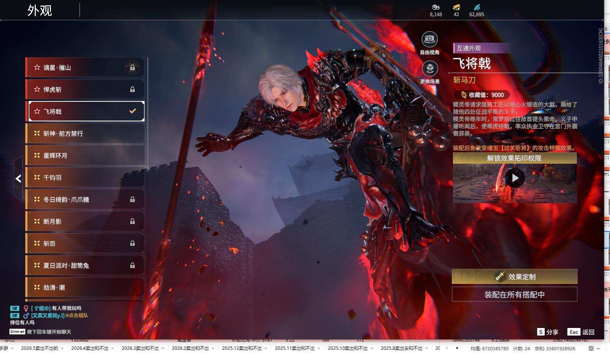This screenshot has width=610, height=354.
Task: Collapse the side panel with the left arrow
Action: point(18,179)
